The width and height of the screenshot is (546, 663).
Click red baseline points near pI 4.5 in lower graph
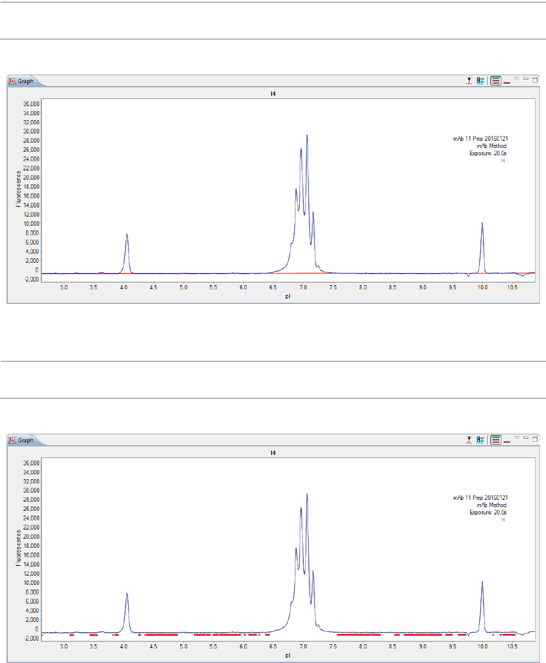(x=161, y=634)
